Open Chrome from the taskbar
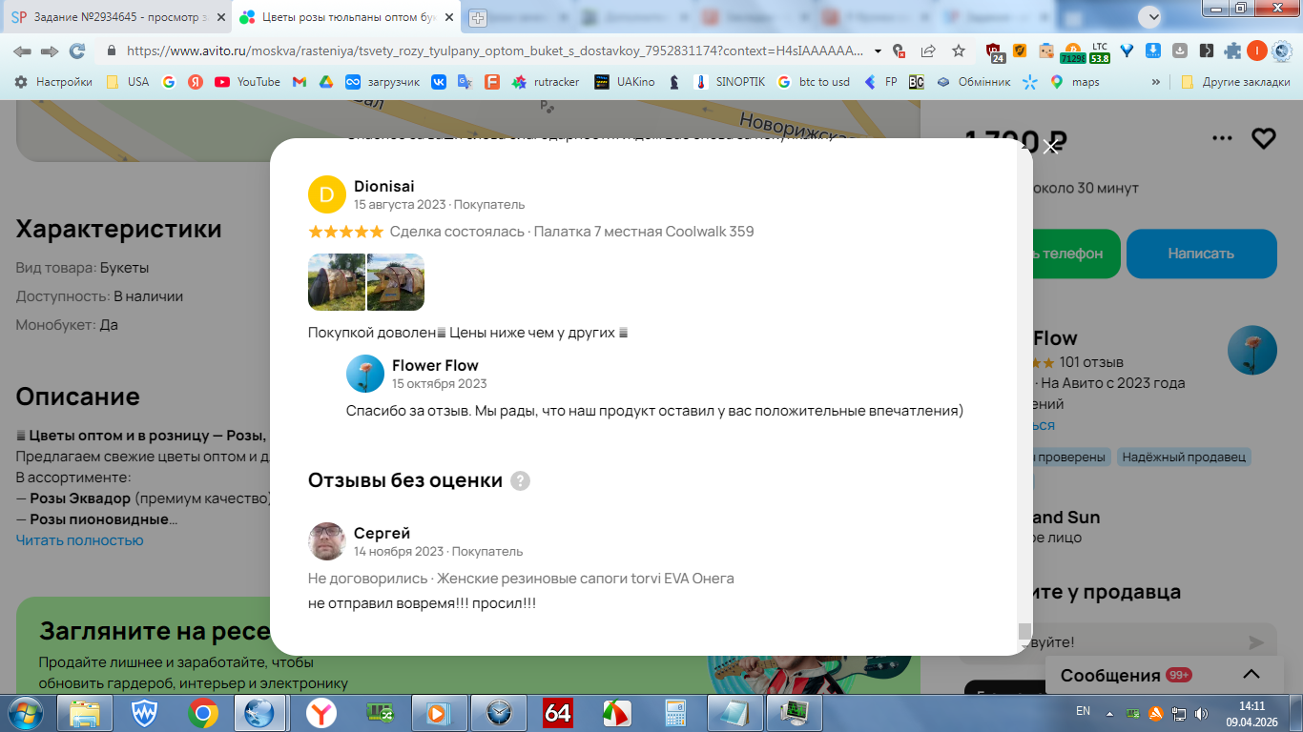The height and width of the screenshot is (732, 1303). coord(202,712)
